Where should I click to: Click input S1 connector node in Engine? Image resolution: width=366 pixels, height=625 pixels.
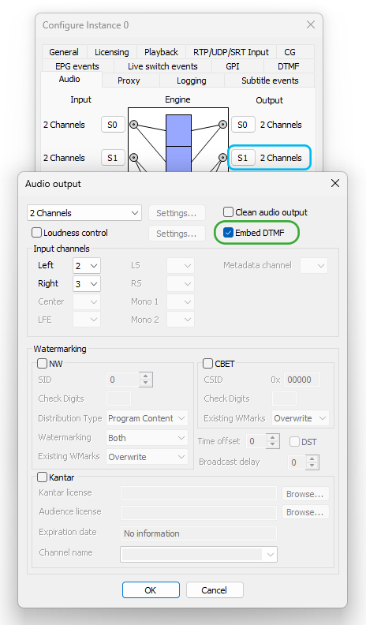point(134,158)
